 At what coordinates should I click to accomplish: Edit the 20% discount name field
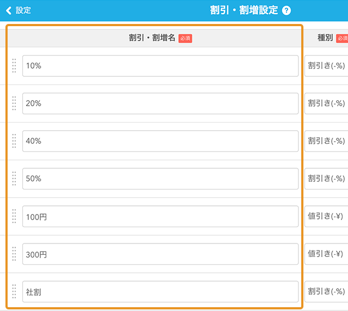point(160,103)
